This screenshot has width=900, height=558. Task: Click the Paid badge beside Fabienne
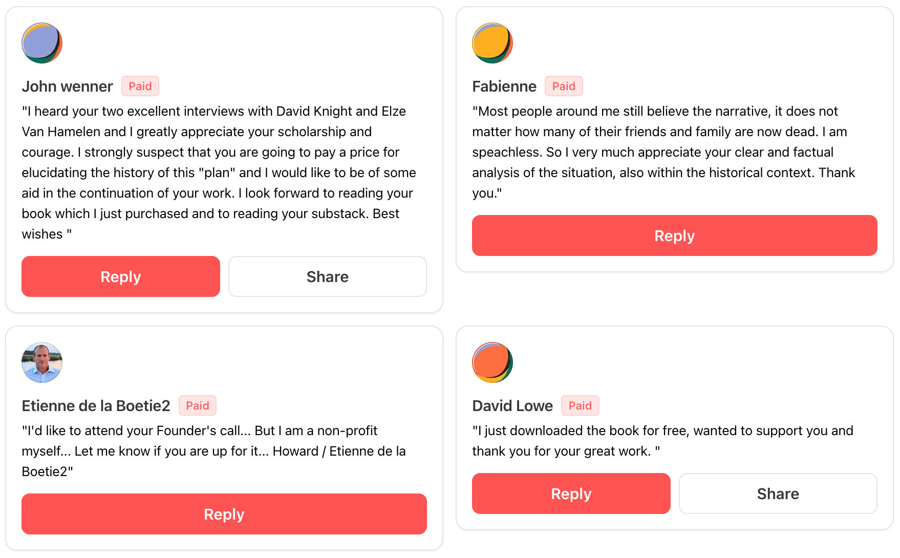point(564,86)
